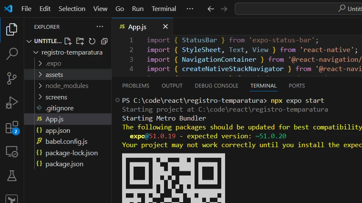Open the additional menus ellipsis in menu bar
The width and height of the screenshot is (362, 203).
pyautogui.click(x=190, y=9)
